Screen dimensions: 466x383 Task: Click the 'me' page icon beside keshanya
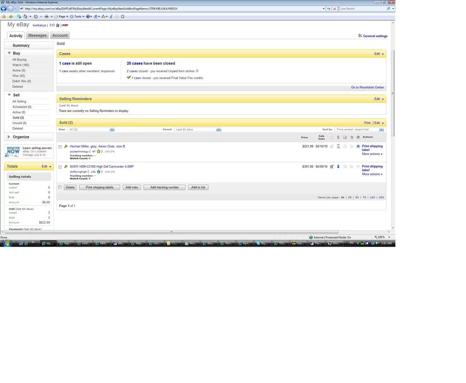tap(65, 25)
